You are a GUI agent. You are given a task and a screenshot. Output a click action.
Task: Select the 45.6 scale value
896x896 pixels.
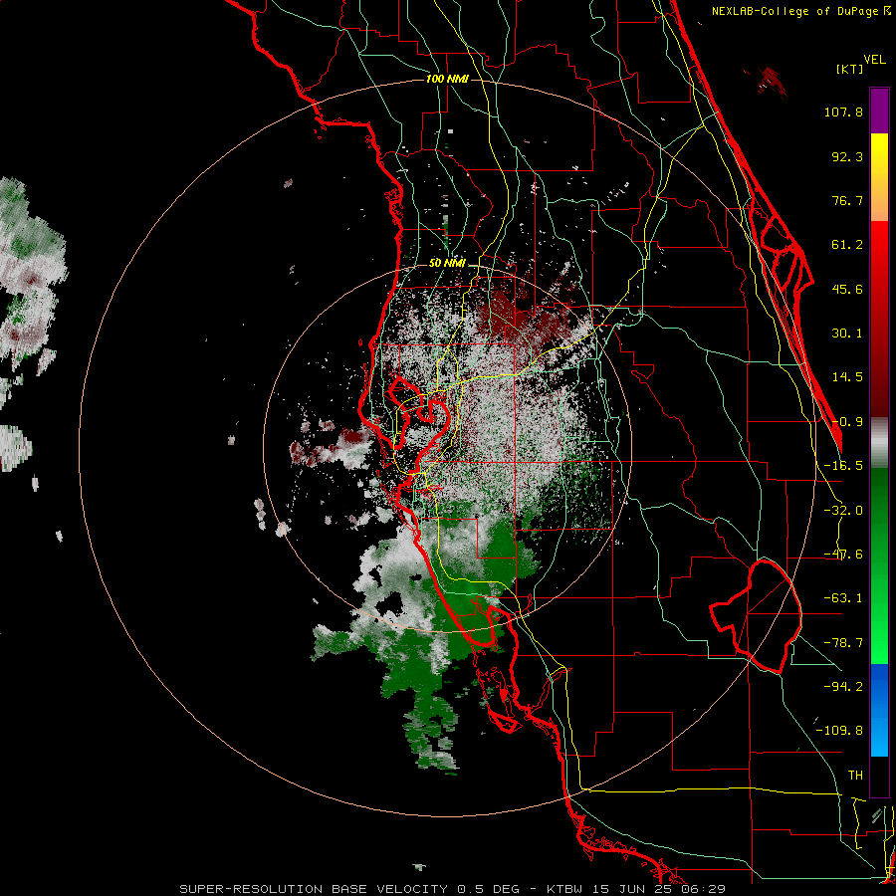pos(847,289)
